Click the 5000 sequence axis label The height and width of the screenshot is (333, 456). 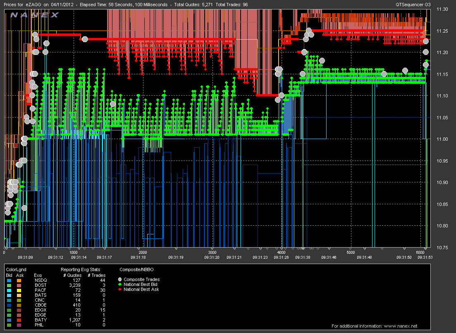click(351, 252)
